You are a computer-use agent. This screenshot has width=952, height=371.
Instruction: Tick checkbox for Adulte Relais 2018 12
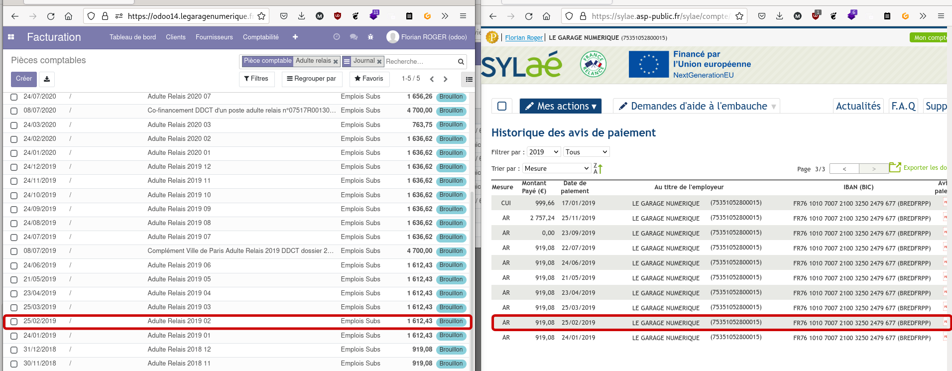click(14, 350)
